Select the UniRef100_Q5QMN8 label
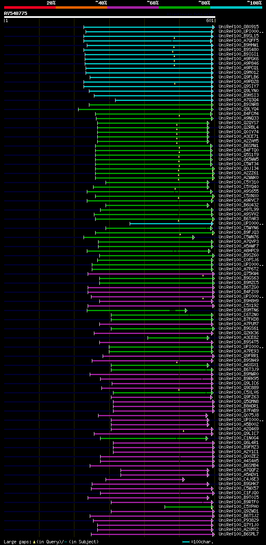The image size is (266, 545). tap(239, 401)
